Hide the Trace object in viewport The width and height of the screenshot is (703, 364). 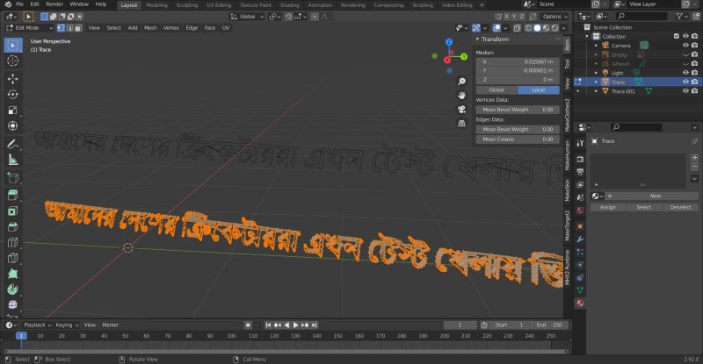685,82
